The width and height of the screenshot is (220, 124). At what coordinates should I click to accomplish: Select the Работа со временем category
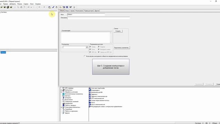[x=71, y=111]
